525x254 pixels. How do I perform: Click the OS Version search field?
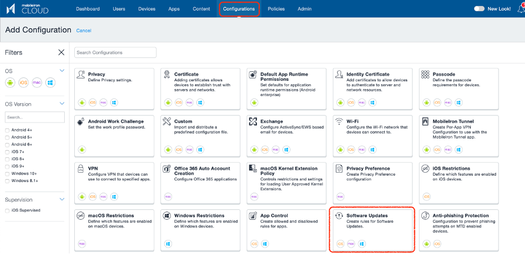(35, 117)
